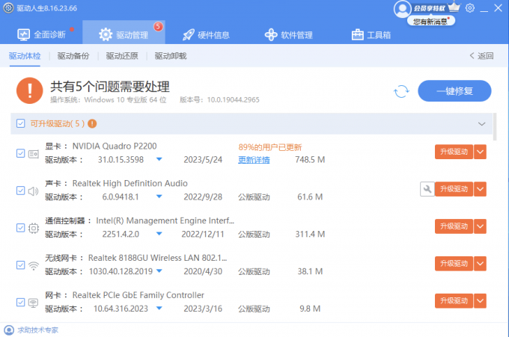Expand upgrade options arrow for NVIDIA Quadro

coord(480,152)
